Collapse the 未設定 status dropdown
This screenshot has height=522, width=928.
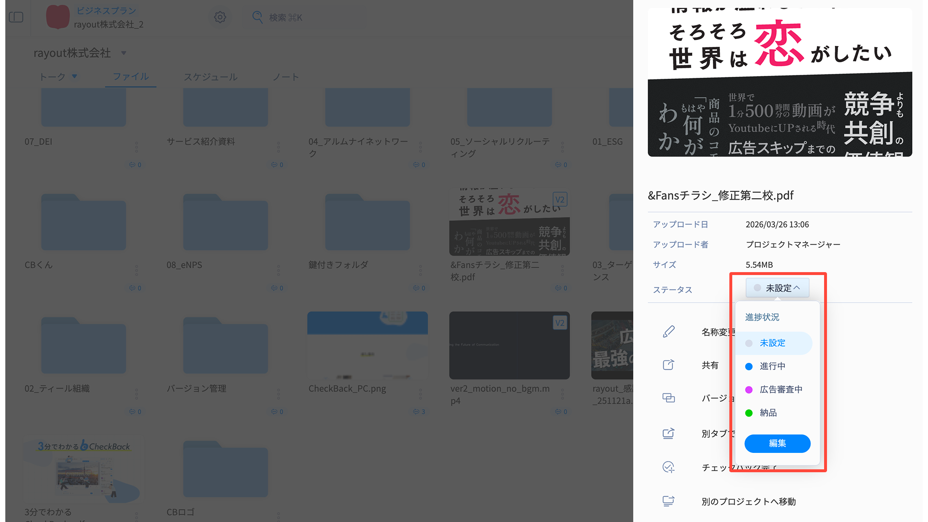[x=777, y=288]
